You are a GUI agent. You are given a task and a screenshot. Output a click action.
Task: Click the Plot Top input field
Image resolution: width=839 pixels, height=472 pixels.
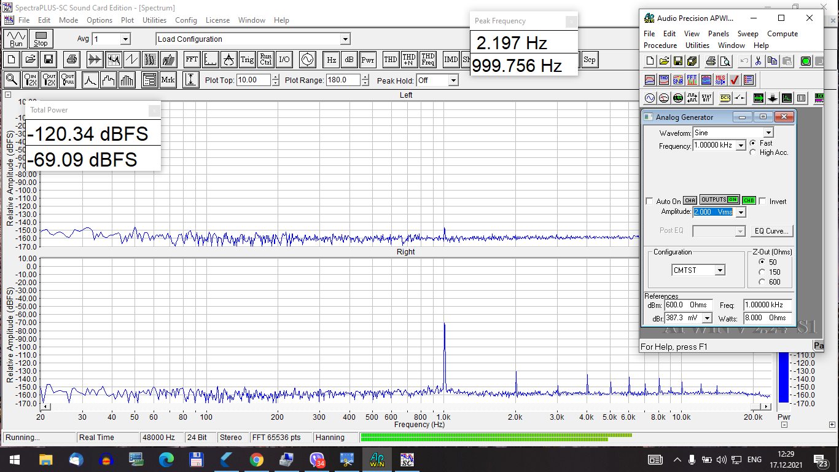point(254,80)
